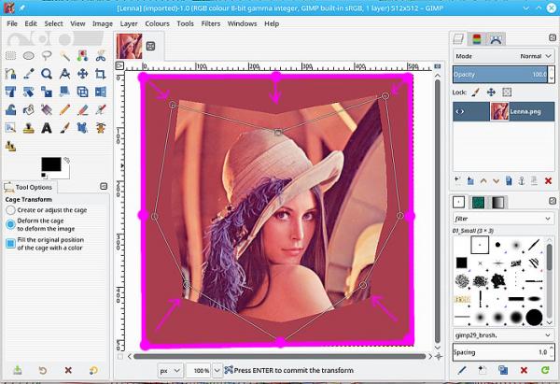Screen dimensions: 560x384
Task: Open the Tool Options tab menu
Action: tap(104, 186)
